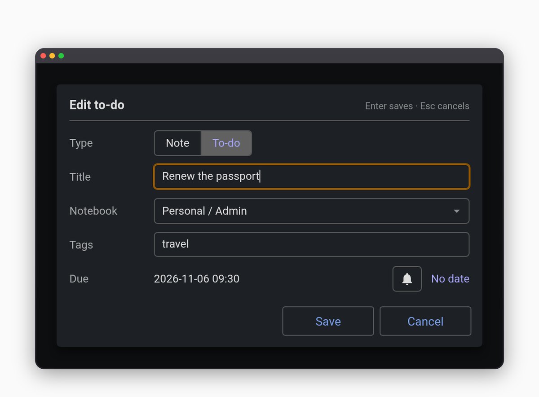Screen dimensions: 539x397
Task: Click the Notebook label
Action: (93, 211)
